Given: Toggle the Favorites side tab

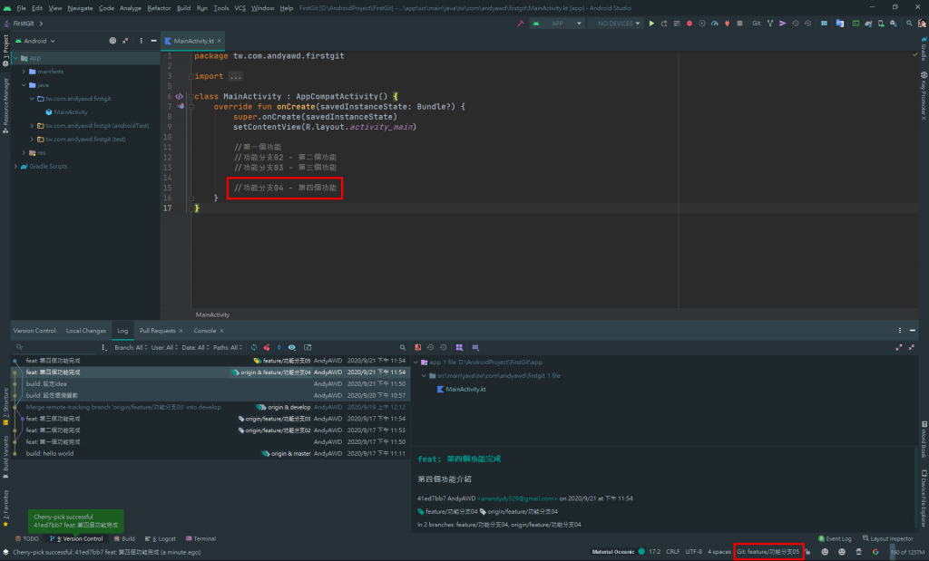Looking at the screenshot, I should (5, 508).
